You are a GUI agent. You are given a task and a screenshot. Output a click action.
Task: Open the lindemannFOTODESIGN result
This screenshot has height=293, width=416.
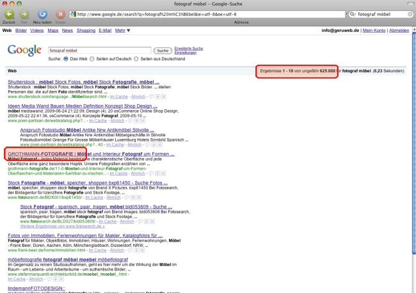coord(36,289)
